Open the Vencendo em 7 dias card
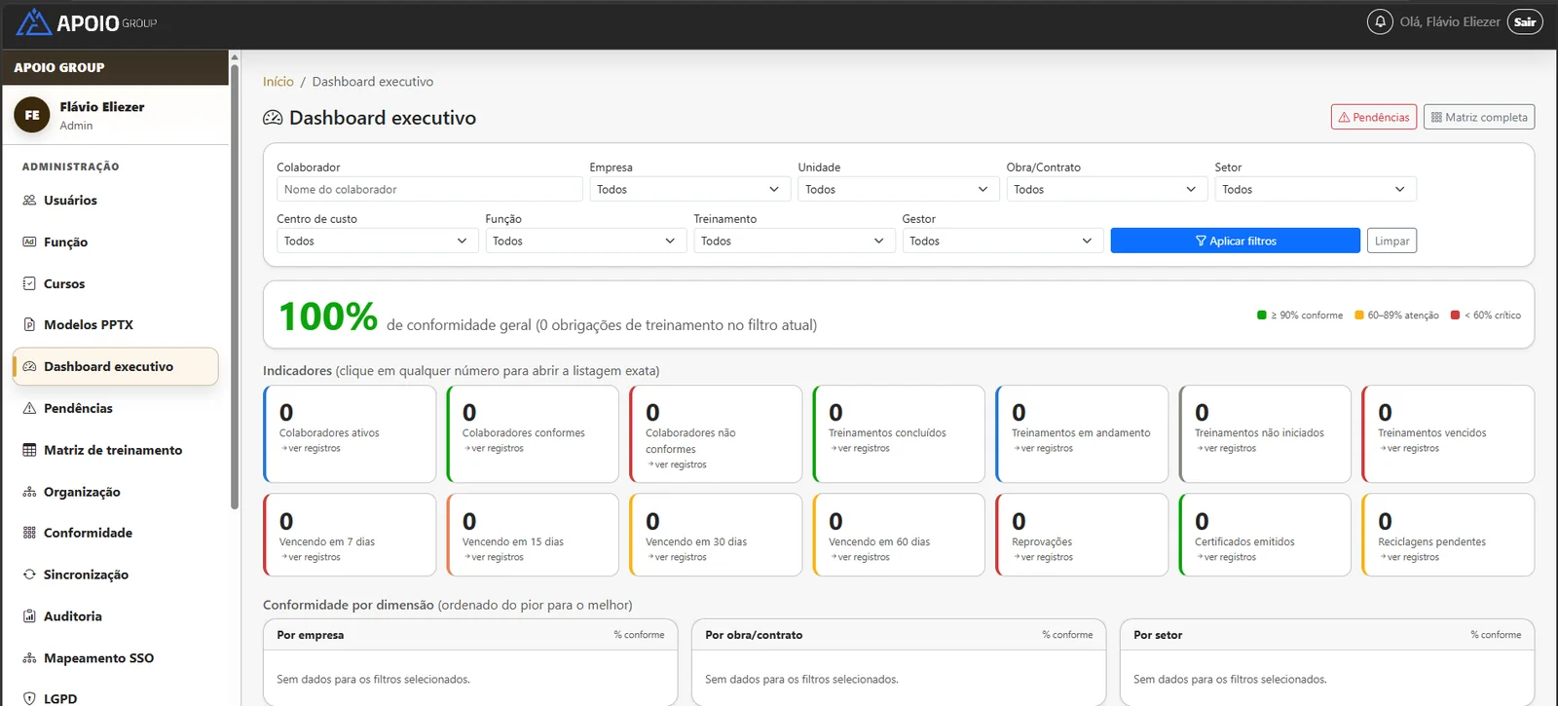Image resolution: width=1558 pixels, height=706 pixels. click(350, 536)
